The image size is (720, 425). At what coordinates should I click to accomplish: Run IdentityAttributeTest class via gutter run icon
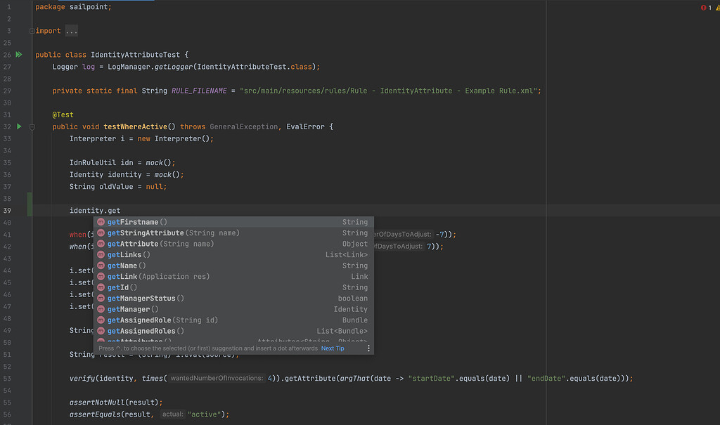[19, 54]
